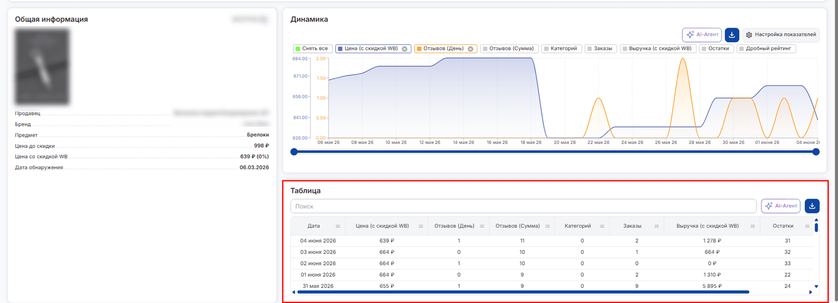
Task: Remove the Отзывов (День) series via x icon
Action: tap(470, 49)
